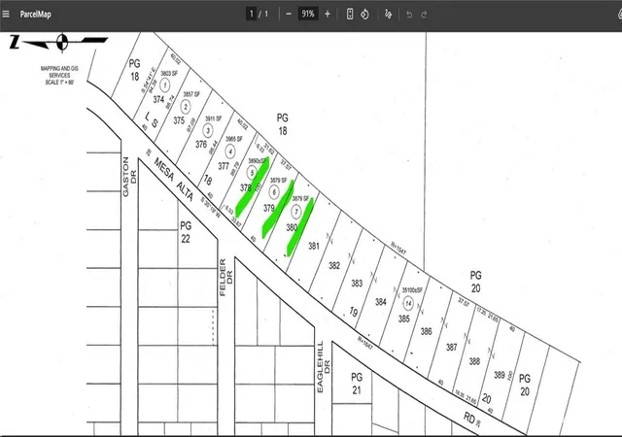Click the MESA ALTA road label

click(x=173, y=180)
